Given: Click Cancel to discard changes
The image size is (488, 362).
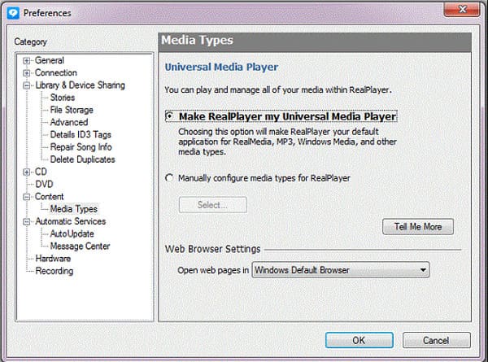Looking at the screenshot, I should pyautogui.click(x=436, y=340).
